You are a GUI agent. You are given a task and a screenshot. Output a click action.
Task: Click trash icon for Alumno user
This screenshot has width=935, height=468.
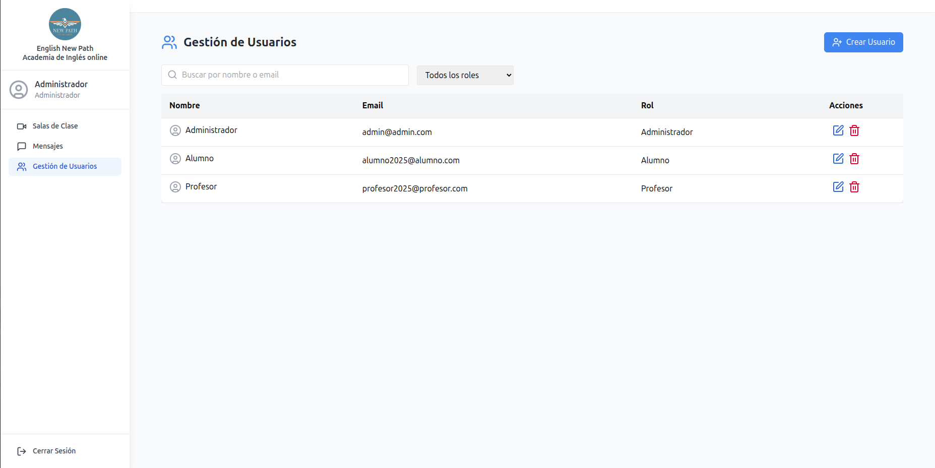coord(854,159)
